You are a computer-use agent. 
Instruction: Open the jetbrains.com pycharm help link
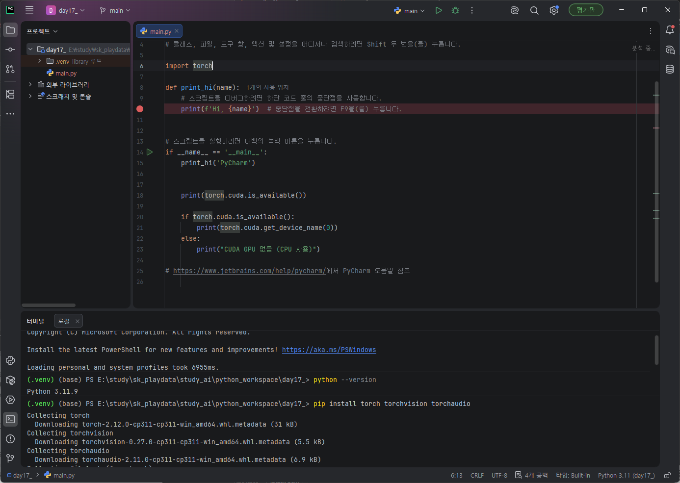point(249,271)
